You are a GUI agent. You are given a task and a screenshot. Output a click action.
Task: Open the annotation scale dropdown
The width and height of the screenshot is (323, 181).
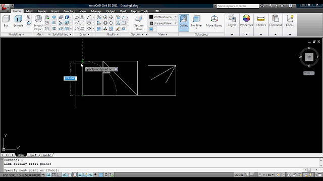(266, 175)
